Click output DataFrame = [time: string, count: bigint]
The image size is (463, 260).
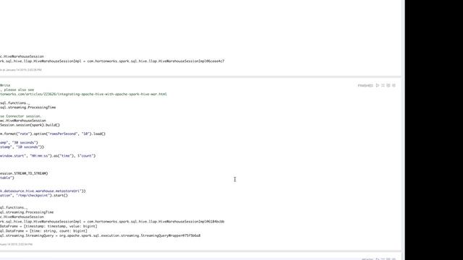coord(43,231)
